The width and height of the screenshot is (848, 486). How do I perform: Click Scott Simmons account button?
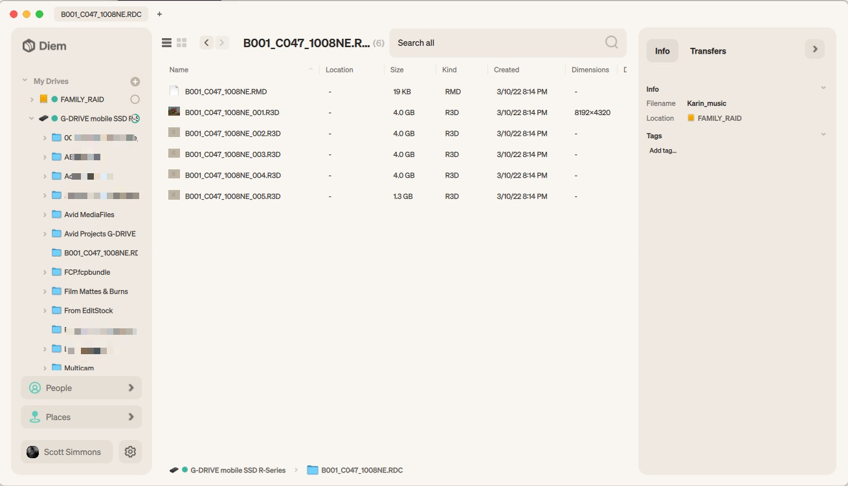click(67, 452)
